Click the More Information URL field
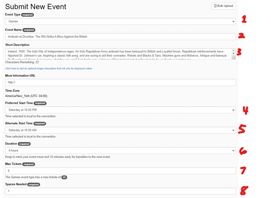The image size is (271, 198). pos(120,83)
